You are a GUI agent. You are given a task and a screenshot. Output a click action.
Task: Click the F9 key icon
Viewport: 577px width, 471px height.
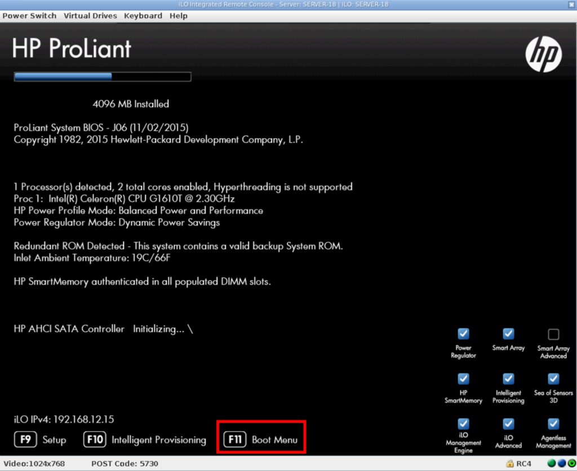coord(25,439)
